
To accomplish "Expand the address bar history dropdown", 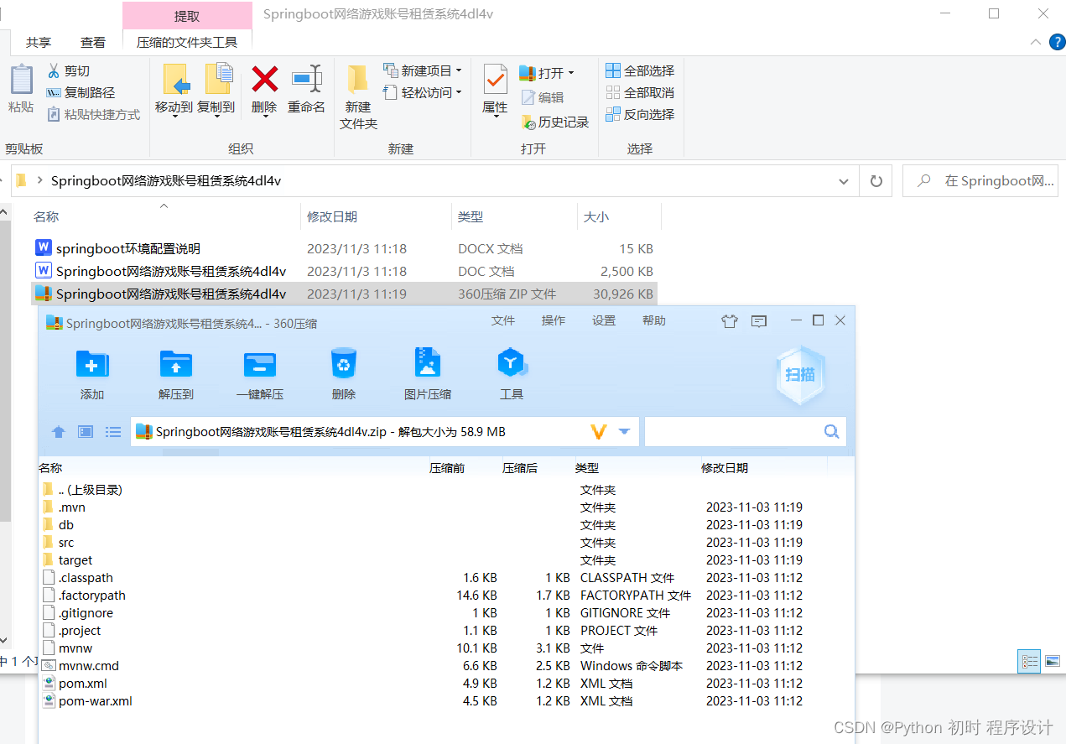I will 843,180.
